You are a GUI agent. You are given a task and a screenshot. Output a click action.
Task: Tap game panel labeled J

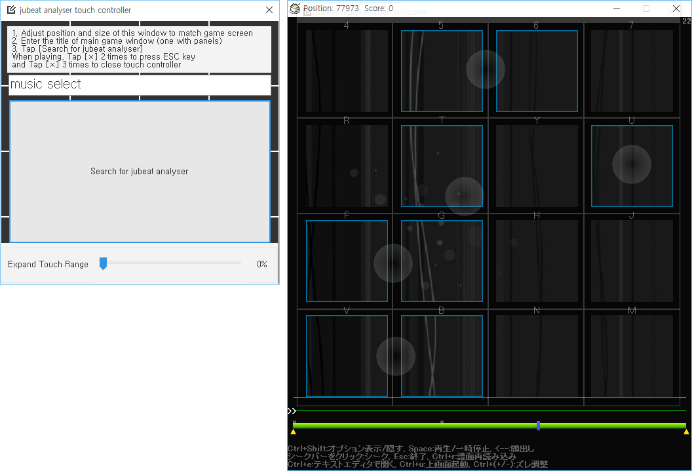[632, 261]
